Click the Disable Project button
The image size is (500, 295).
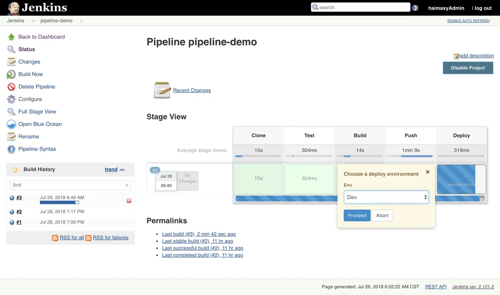click(468, 68)
